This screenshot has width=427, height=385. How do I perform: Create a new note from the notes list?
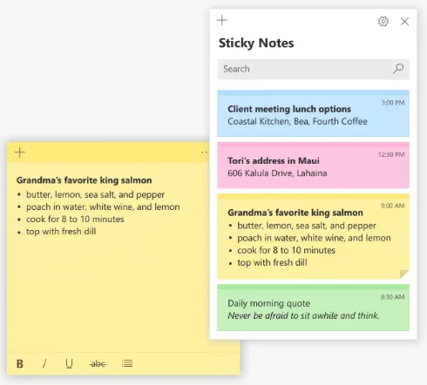222,20
